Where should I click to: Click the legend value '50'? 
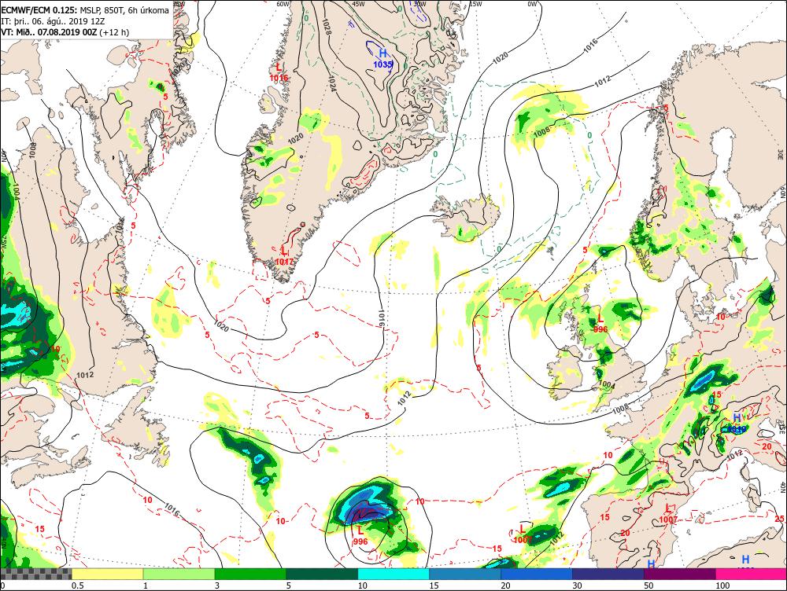(x=649, y=585)
